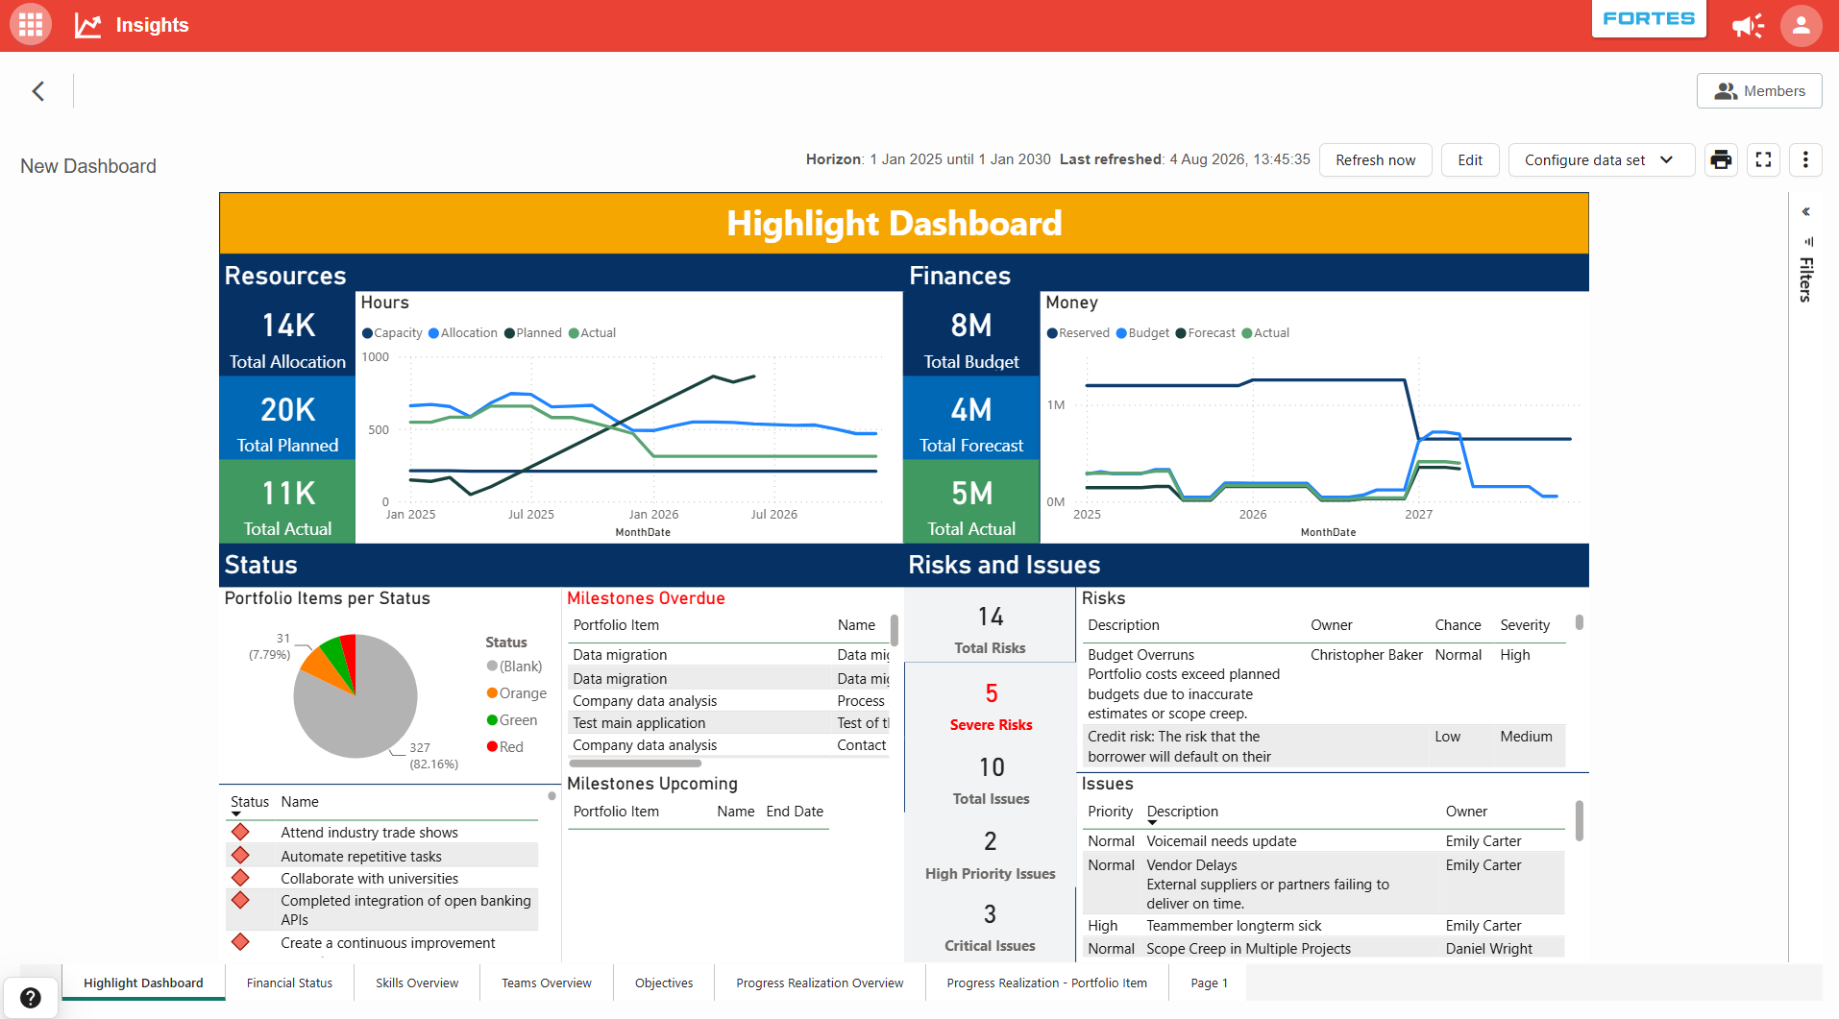
Task: Print the dashboard with printer icon
Action: coord(1721,159)
